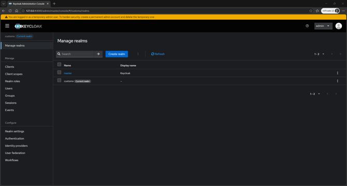
Task: Click the customx realm name text
Action: (x=68, y=81)
